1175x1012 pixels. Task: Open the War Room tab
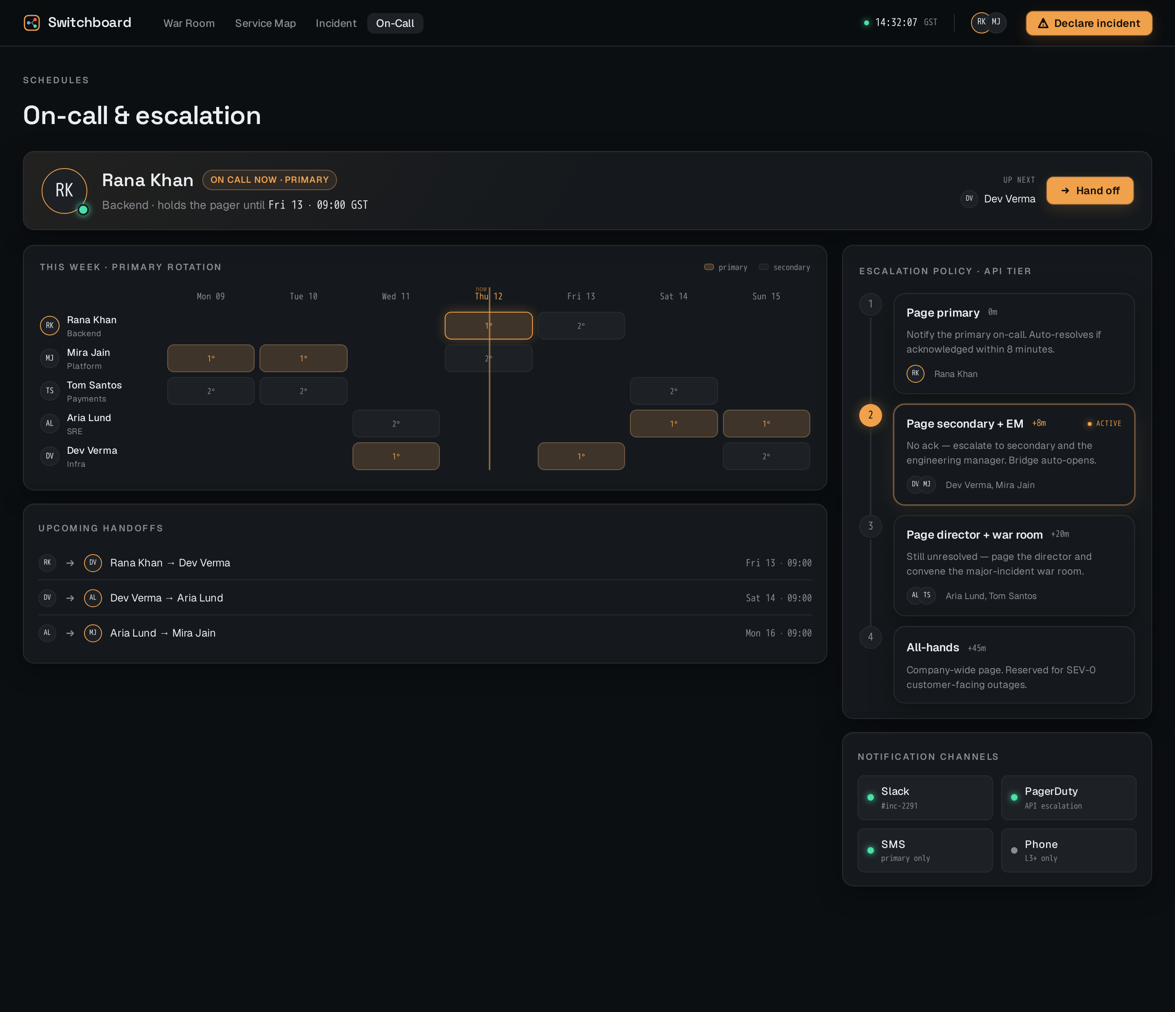point(189,23)
